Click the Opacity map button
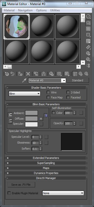 pyautogui.click(x=81, y=123)
